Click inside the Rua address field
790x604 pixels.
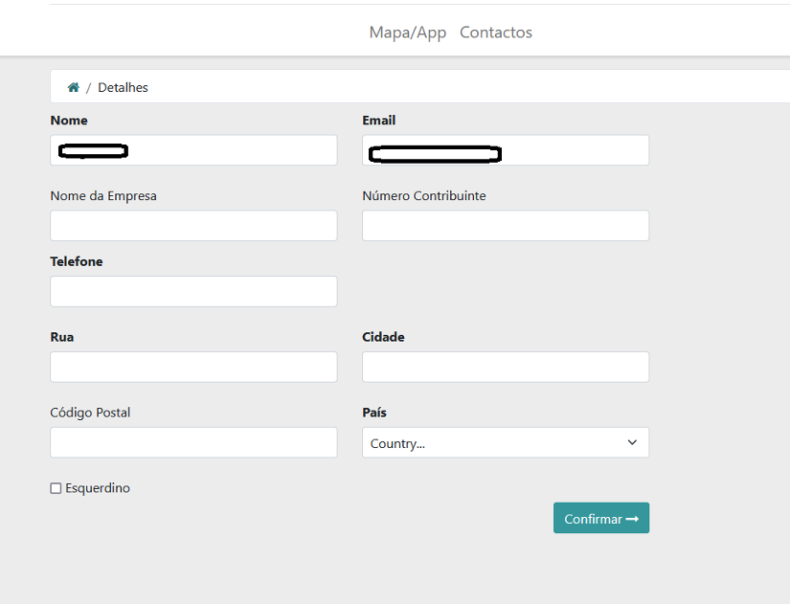pyautogui.click(x=193, y=368)
